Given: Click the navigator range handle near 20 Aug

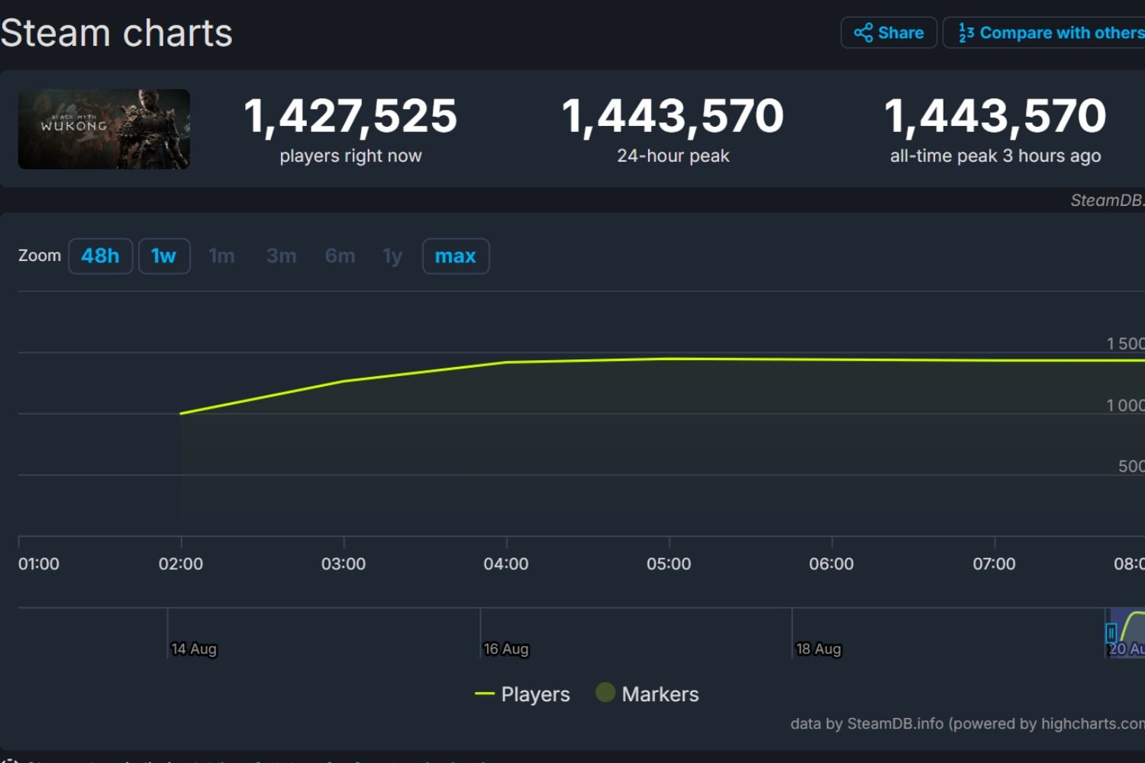Looking at the screenshot, I should (x=1111, y=633).
